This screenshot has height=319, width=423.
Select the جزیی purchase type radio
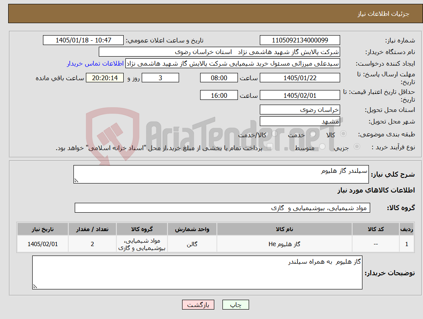coord(356,147)
